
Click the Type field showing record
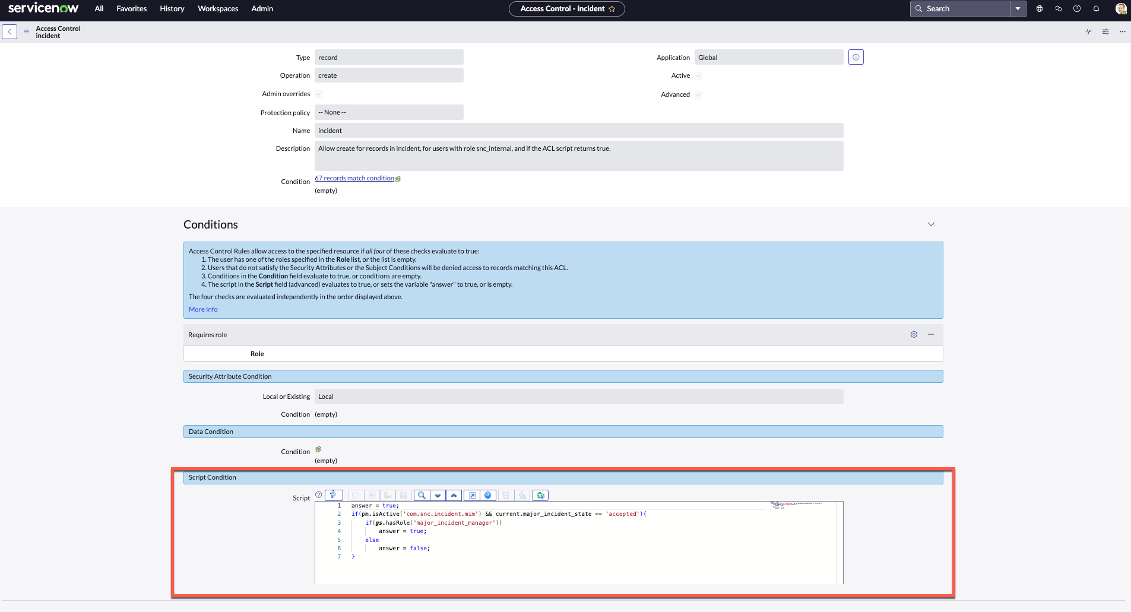point(389,58)
